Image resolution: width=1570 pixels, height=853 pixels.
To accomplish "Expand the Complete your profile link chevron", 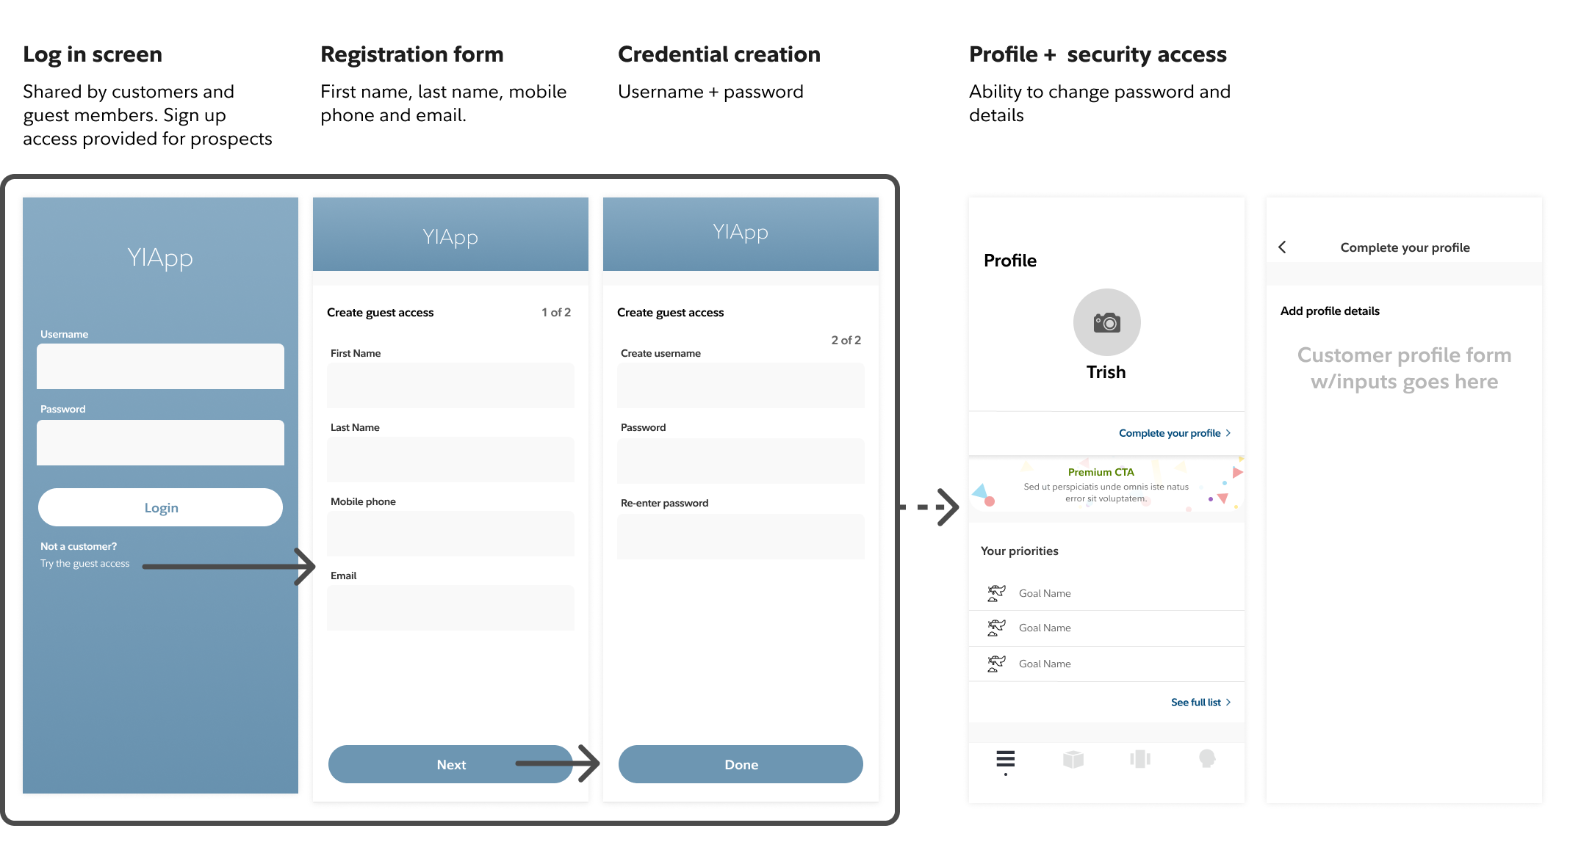I will click(1228, 433).
